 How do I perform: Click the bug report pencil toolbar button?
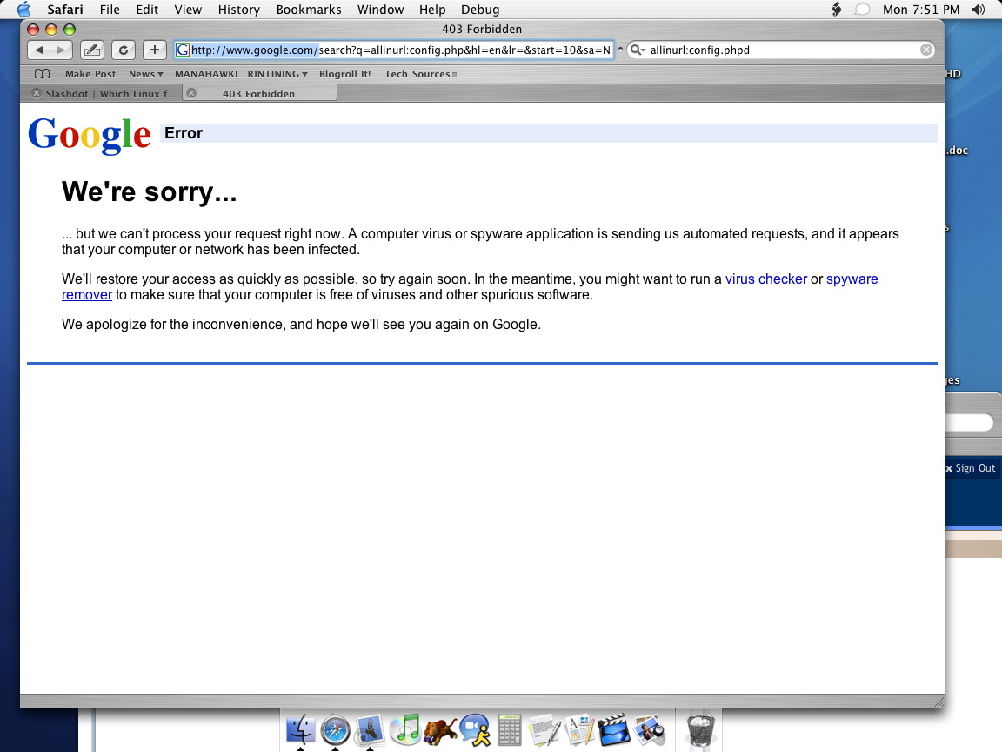92,50
